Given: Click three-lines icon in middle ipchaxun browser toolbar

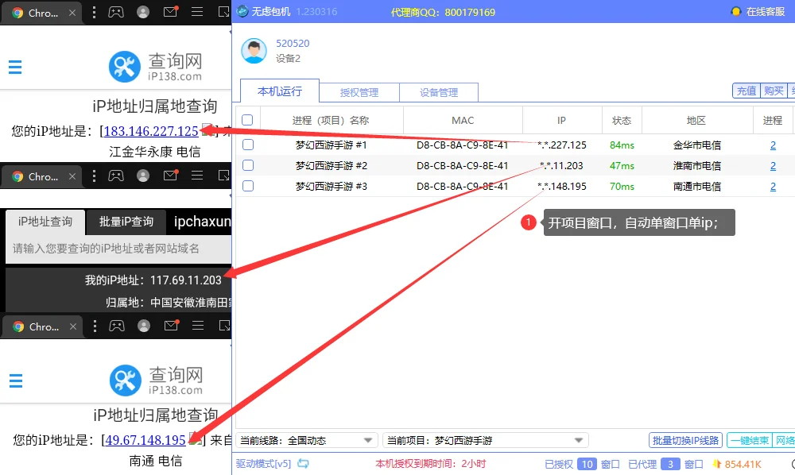Looking at the screenshot, I should (x=196, y=176).
